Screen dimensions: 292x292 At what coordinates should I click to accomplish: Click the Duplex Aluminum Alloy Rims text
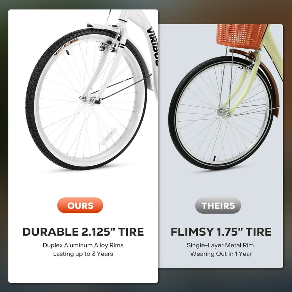point(83,245)
